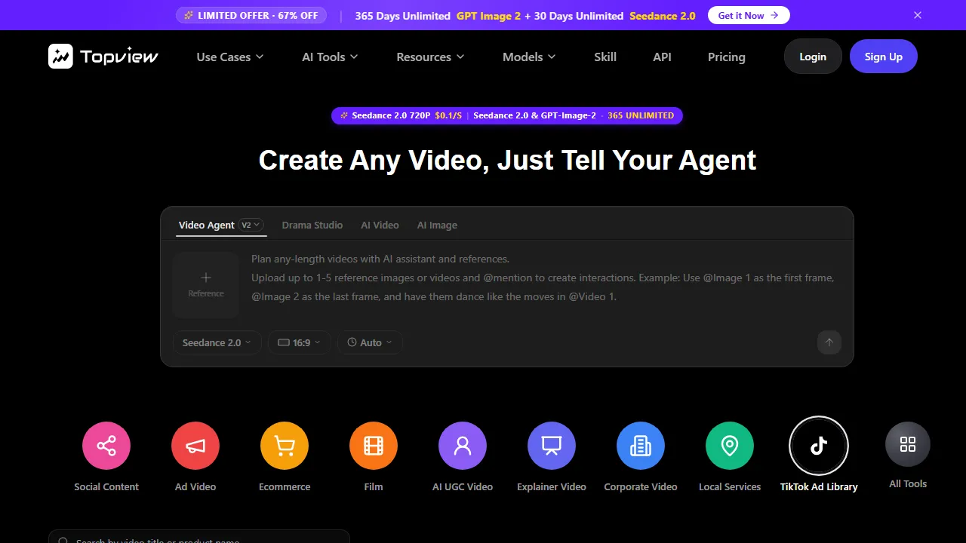Switch to the AI Image tab

437,225
